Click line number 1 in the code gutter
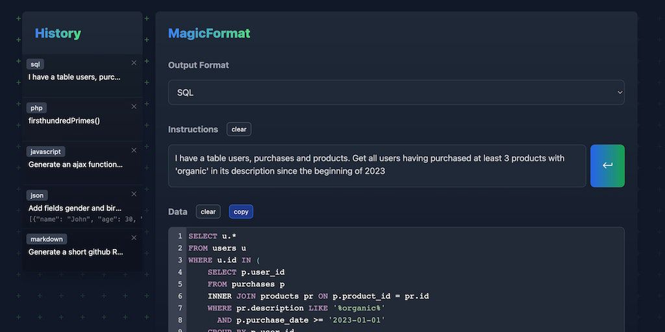This screenshot has height=332, width=665. point(179,236)
